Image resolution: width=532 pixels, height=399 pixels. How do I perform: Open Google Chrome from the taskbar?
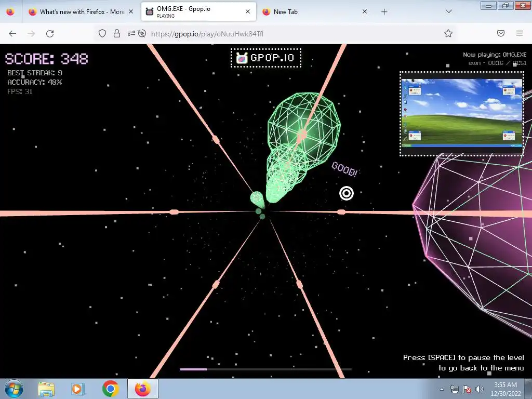click(110, 389)
